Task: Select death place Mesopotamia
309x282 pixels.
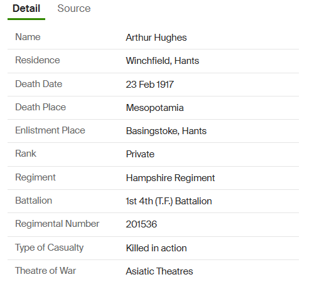Action: [154, 108]
